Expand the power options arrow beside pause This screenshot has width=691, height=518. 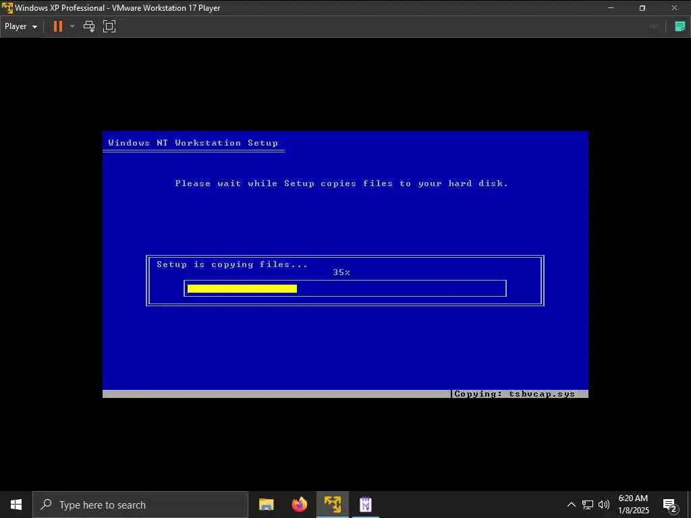tap(72, 26)
